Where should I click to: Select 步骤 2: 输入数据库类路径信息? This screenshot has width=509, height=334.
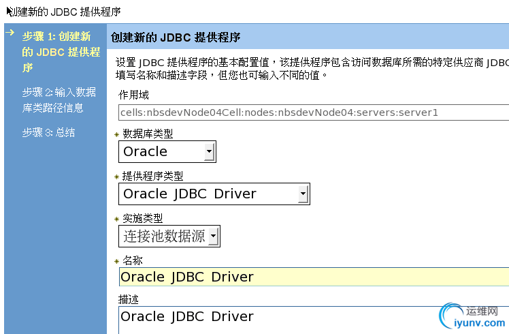(x=59, y=100)
